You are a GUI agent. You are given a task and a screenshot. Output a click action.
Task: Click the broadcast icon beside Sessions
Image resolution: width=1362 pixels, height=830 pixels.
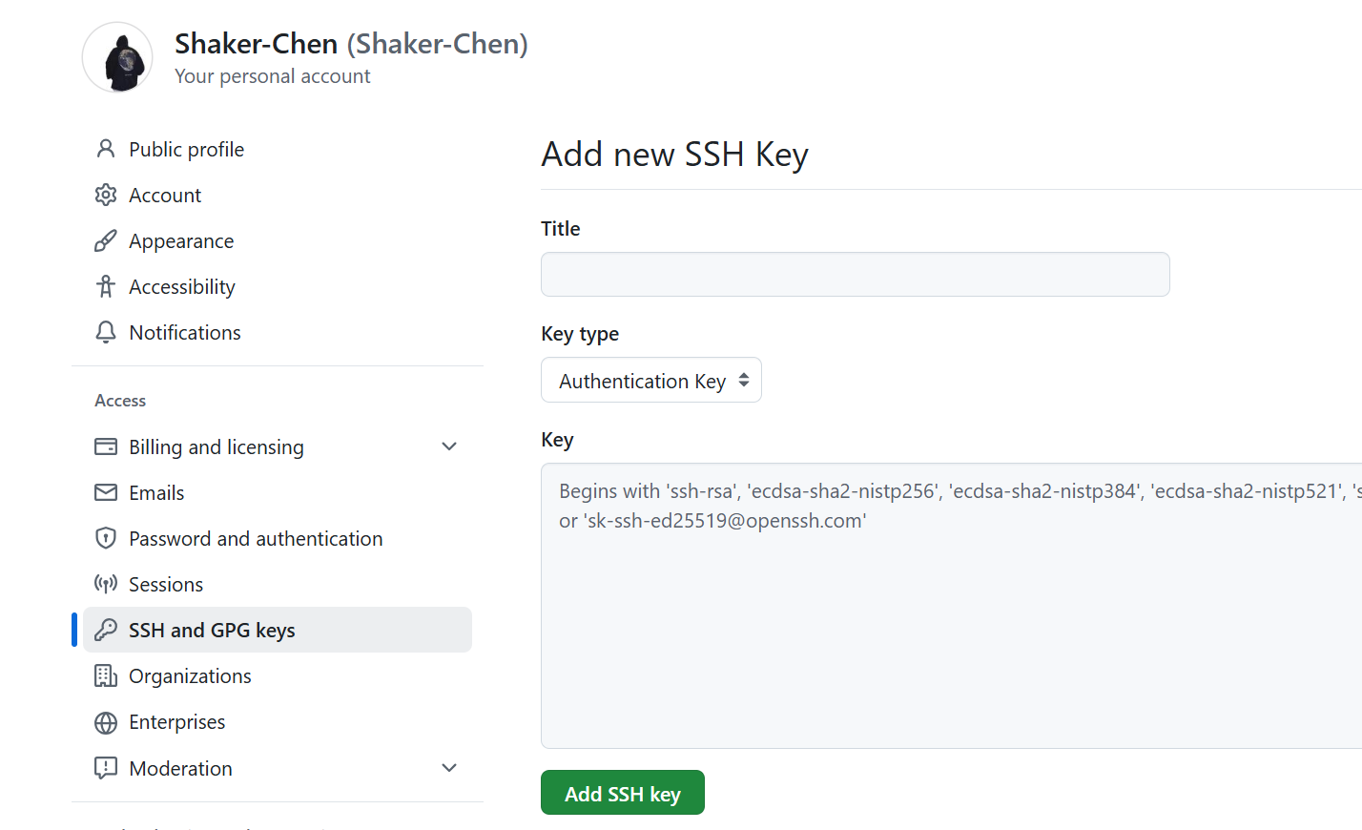tap(106, 584)
